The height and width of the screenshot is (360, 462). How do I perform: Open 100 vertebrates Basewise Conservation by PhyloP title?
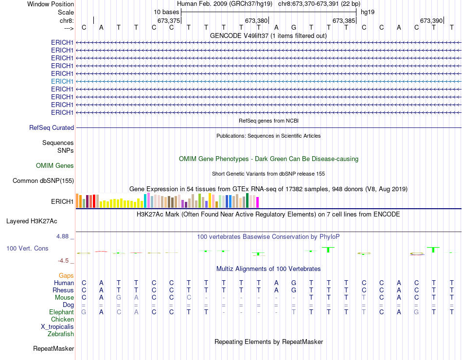tap(268, 237)
